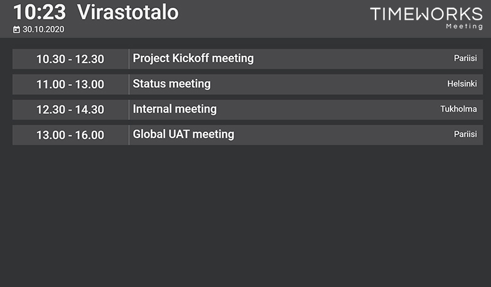
Task: Click the Helsinki room label
Action: pyautogui.click(x=462, y=83)
